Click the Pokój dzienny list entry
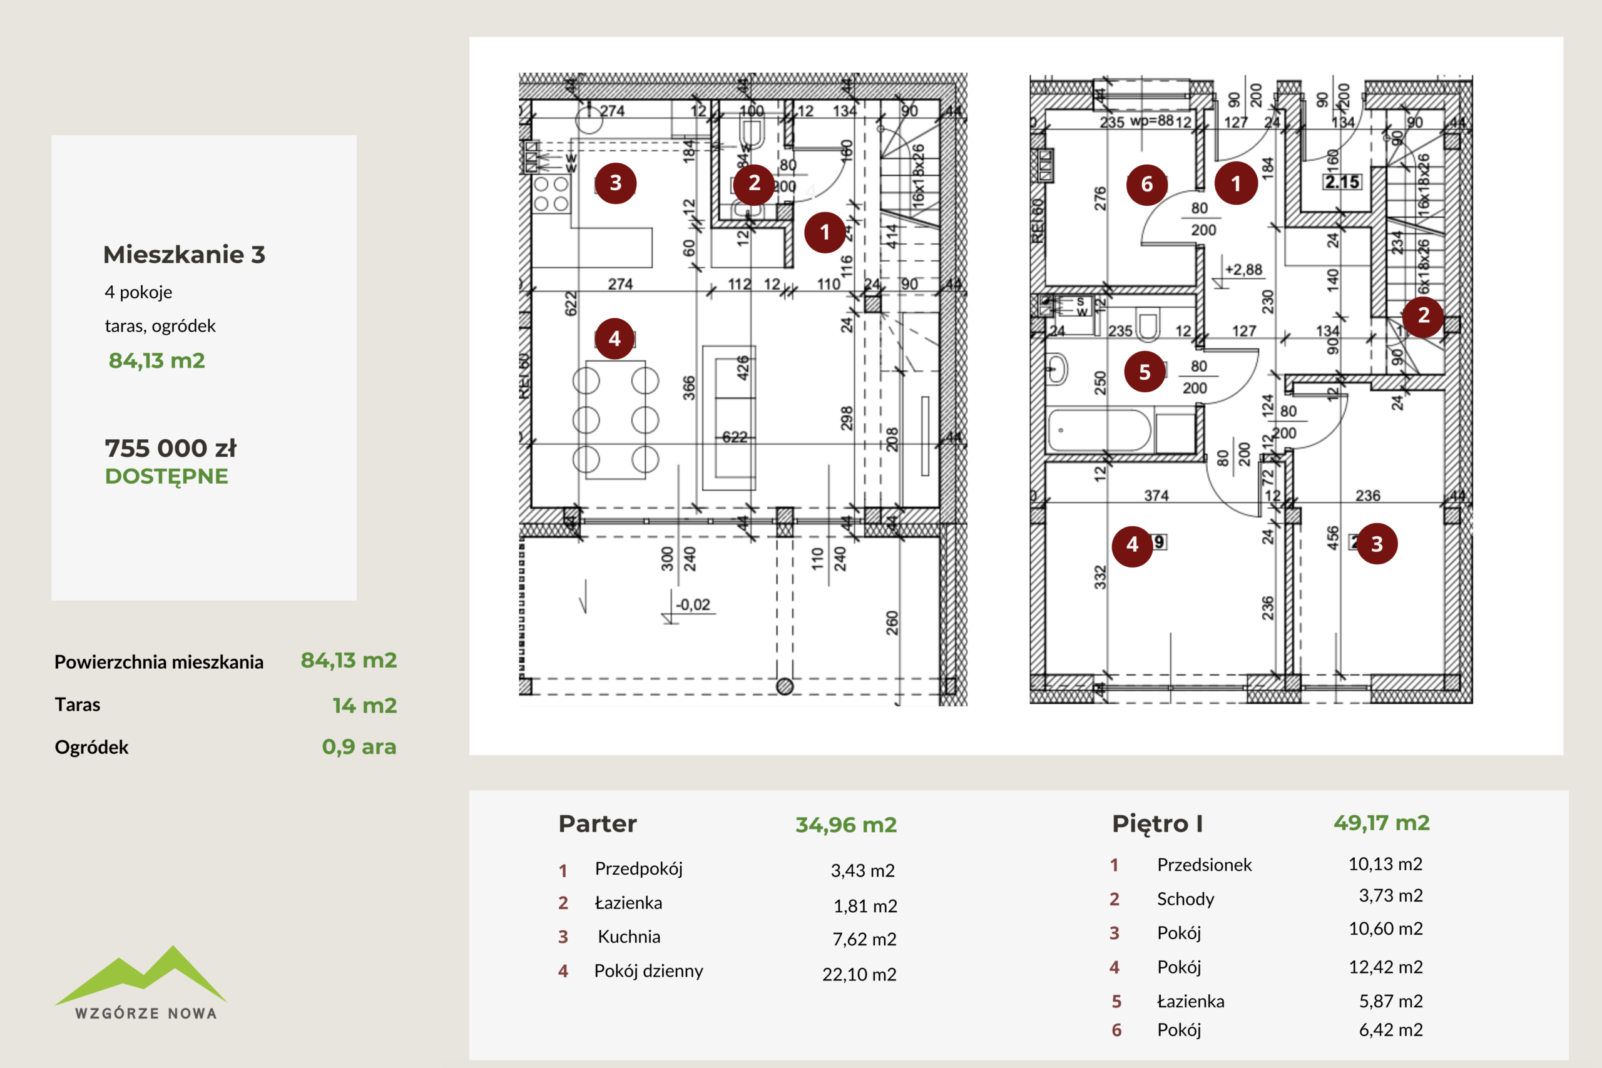This screenshot has width=1602, height=1068. click(648, 970)
